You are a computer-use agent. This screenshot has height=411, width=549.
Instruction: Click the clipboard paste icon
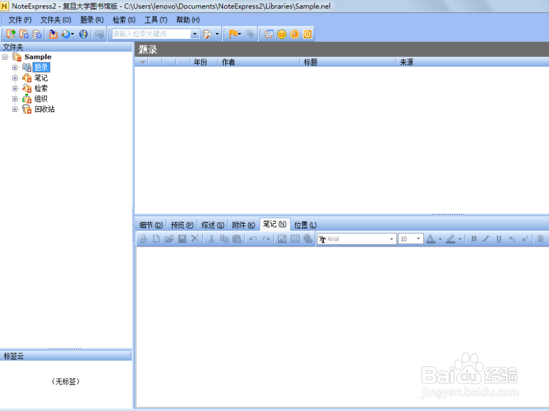pyautogui.click(x=237, y=239)
